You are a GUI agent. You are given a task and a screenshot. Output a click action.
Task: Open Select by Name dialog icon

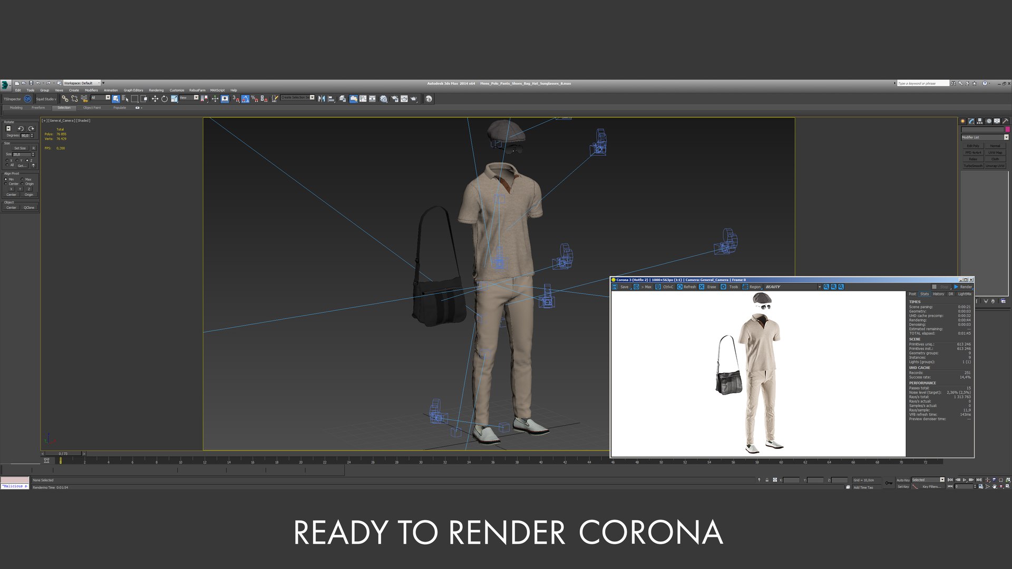point(125,99)
